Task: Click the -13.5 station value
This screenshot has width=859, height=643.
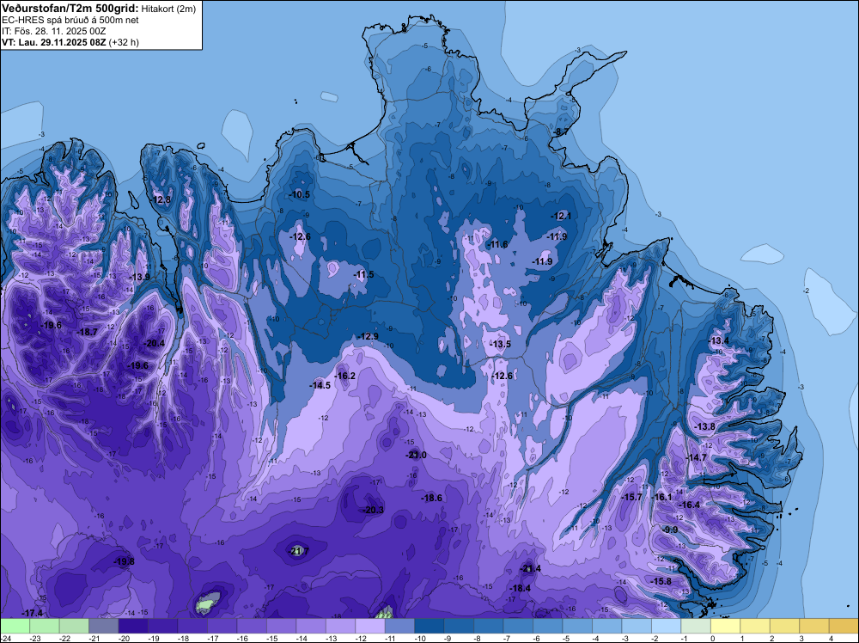Action: [501, 344]
